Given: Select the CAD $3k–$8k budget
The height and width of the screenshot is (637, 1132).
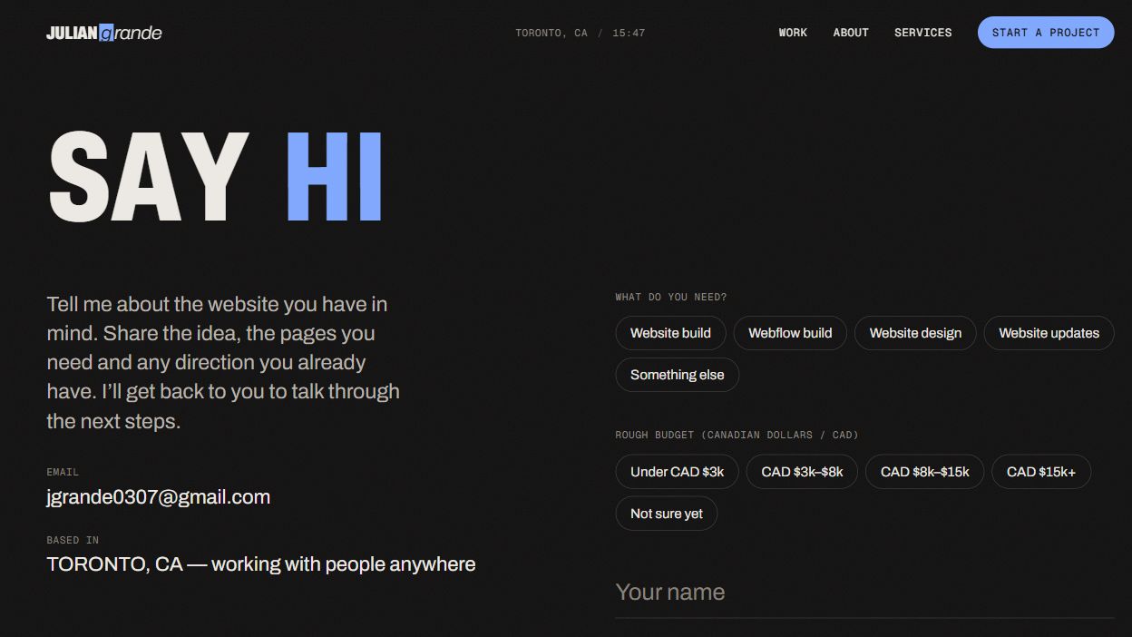Looking at the screenshot, I should 802,472.
